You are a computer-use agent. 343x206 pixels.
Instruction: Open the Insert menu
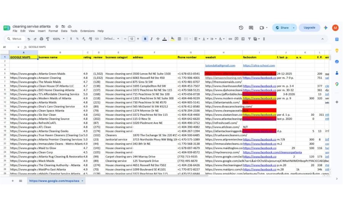pos(42,31)
